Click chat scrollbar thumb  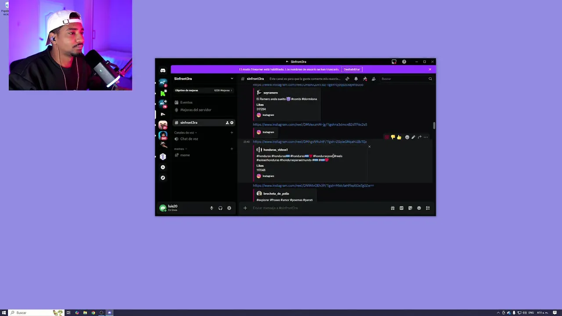(434, 126)
